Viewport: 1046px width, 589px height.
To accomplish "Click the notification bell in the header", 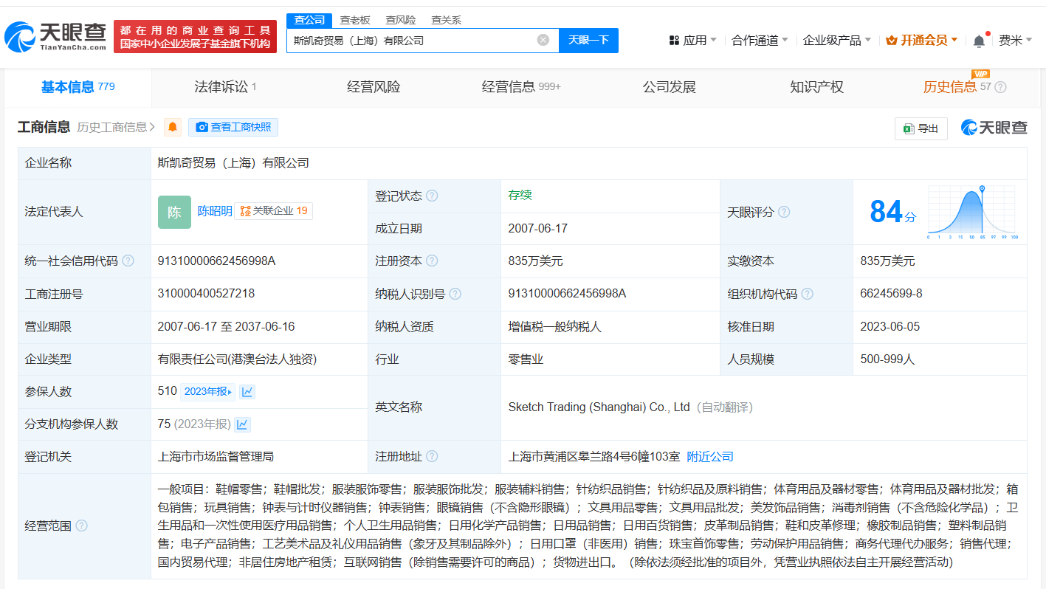I will tap(979, 41).
